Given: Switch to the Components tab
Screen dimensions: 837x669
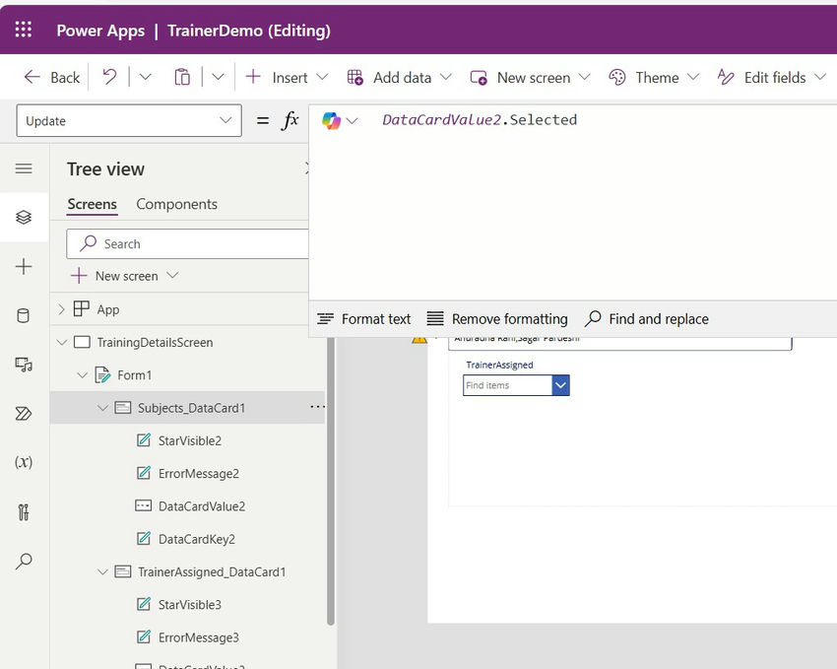Looking at the screenshot, I should (176, 204).
